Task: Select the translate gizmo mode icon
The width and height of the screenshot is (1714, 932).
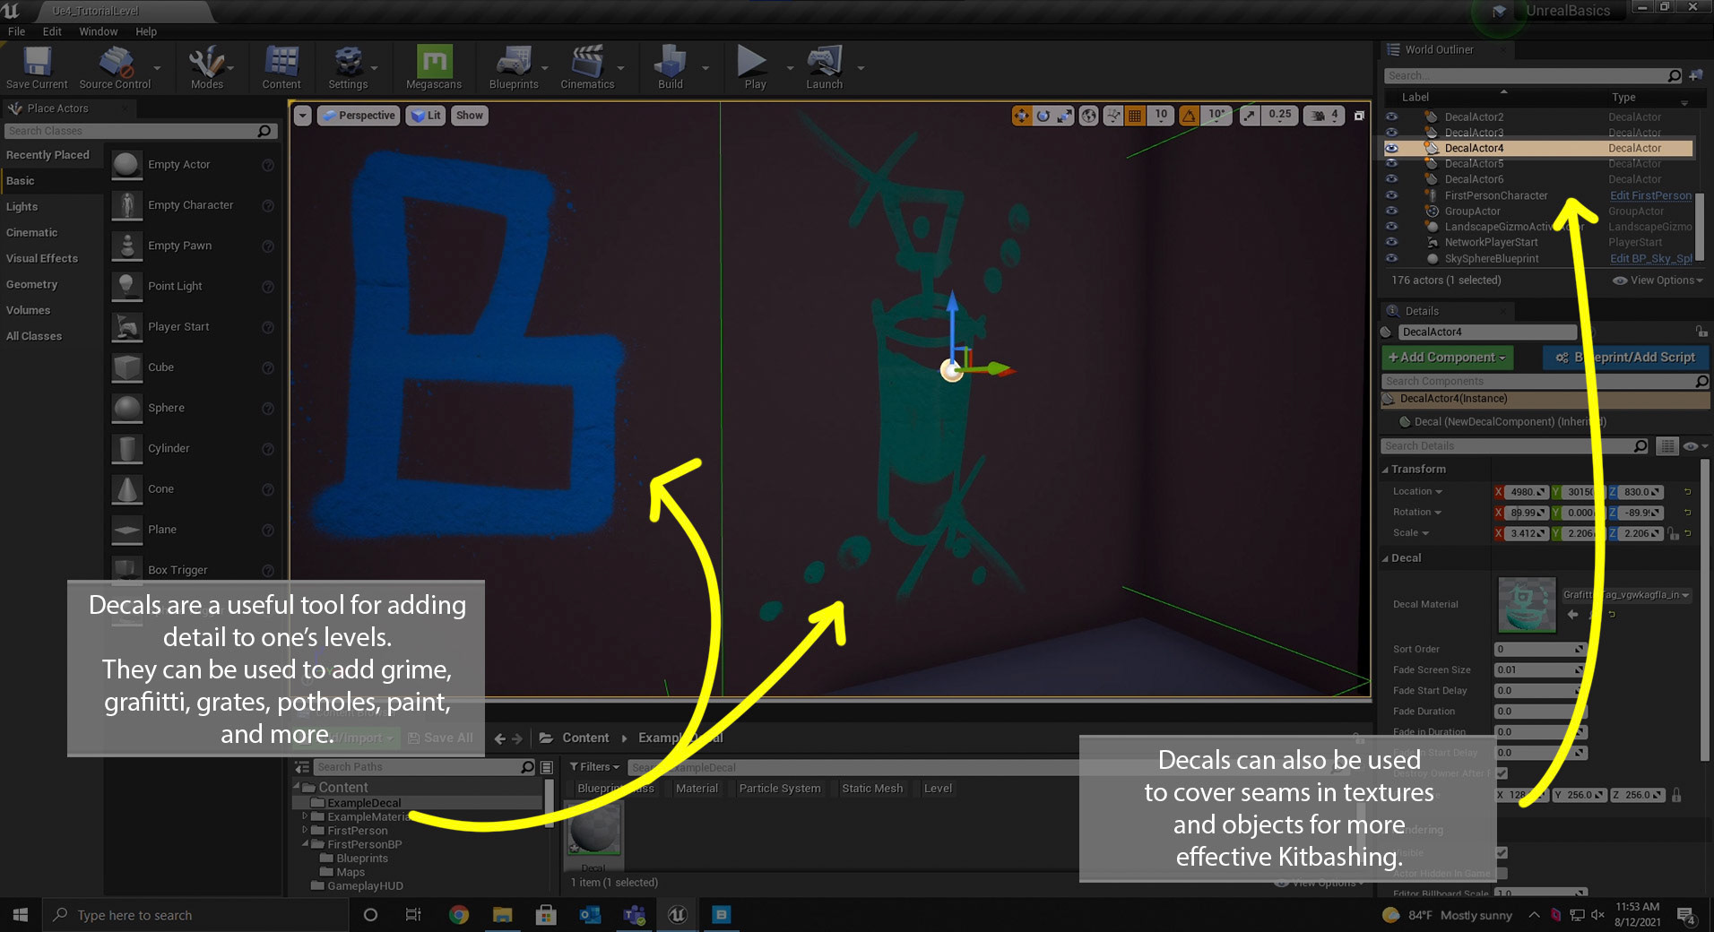Action: coord(1021,116)
